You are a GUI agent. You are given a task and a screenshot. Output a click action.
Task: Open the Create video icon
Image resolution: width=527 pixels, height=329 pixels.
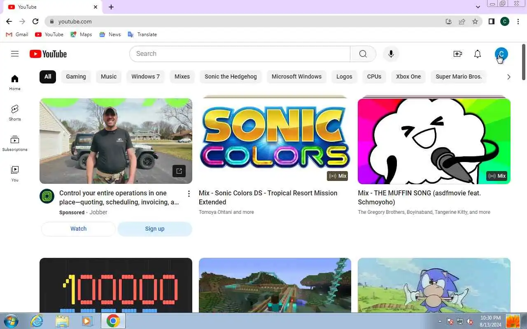pyautogui.click(x=457, y=54)
